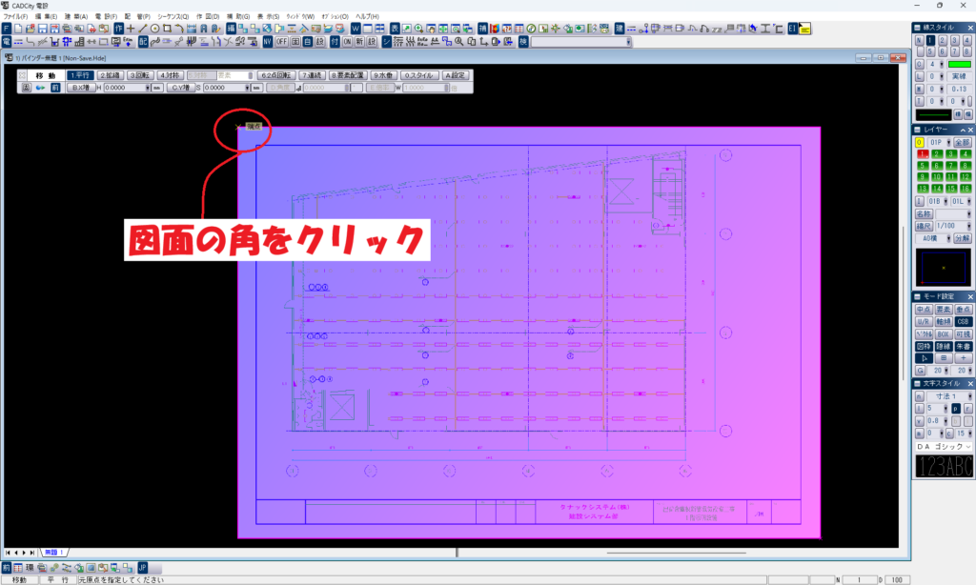Click the blue '配' wiring category icon
The width and height of the screenshot is (976, 585).
pyautogui.click(x=143, y=42)
